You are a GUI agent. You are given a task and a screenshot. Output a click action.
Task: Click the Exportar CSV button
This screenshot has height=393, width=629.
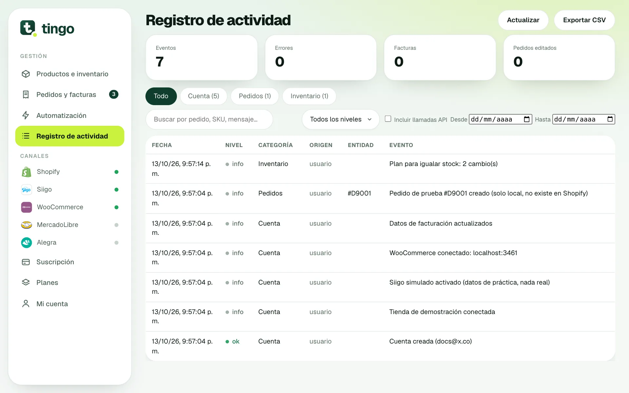pos(584,20)
